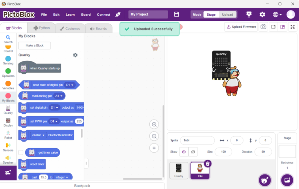Switch Mode to Upload
The height and width of the screenshot is (189, 299).
click(227, 15)
